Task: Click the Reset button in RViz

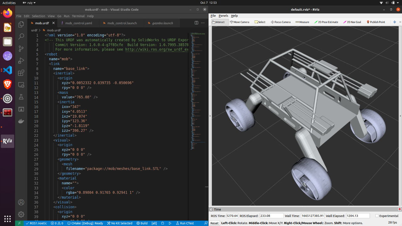Action: click(x=215, y=223)
